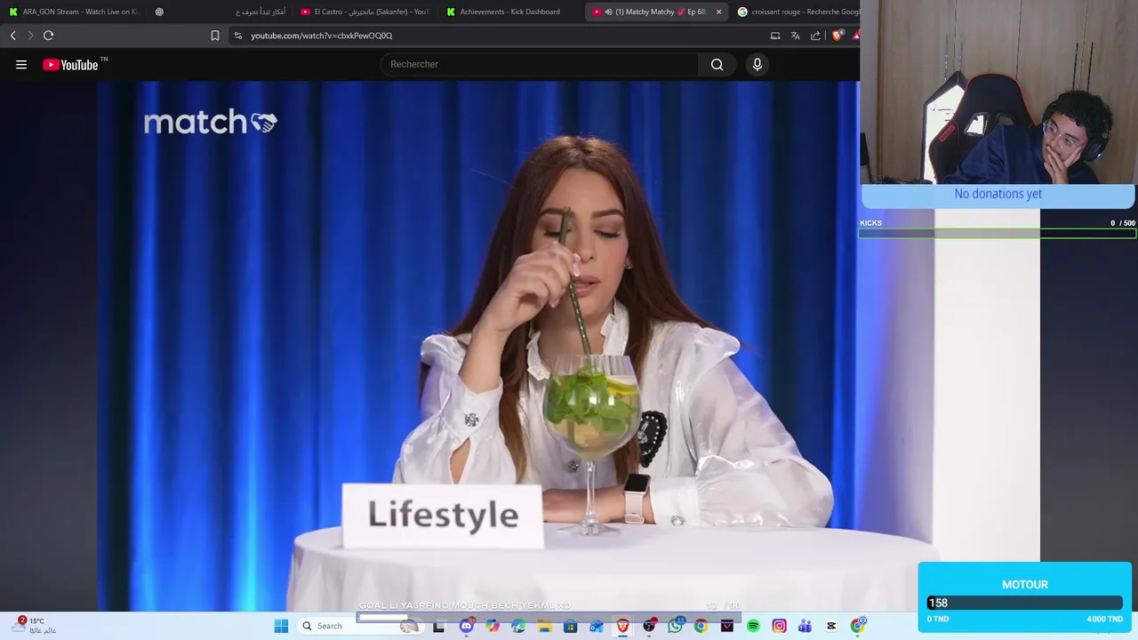Switch to Brave browser taskbar icon

click(622, 626)
